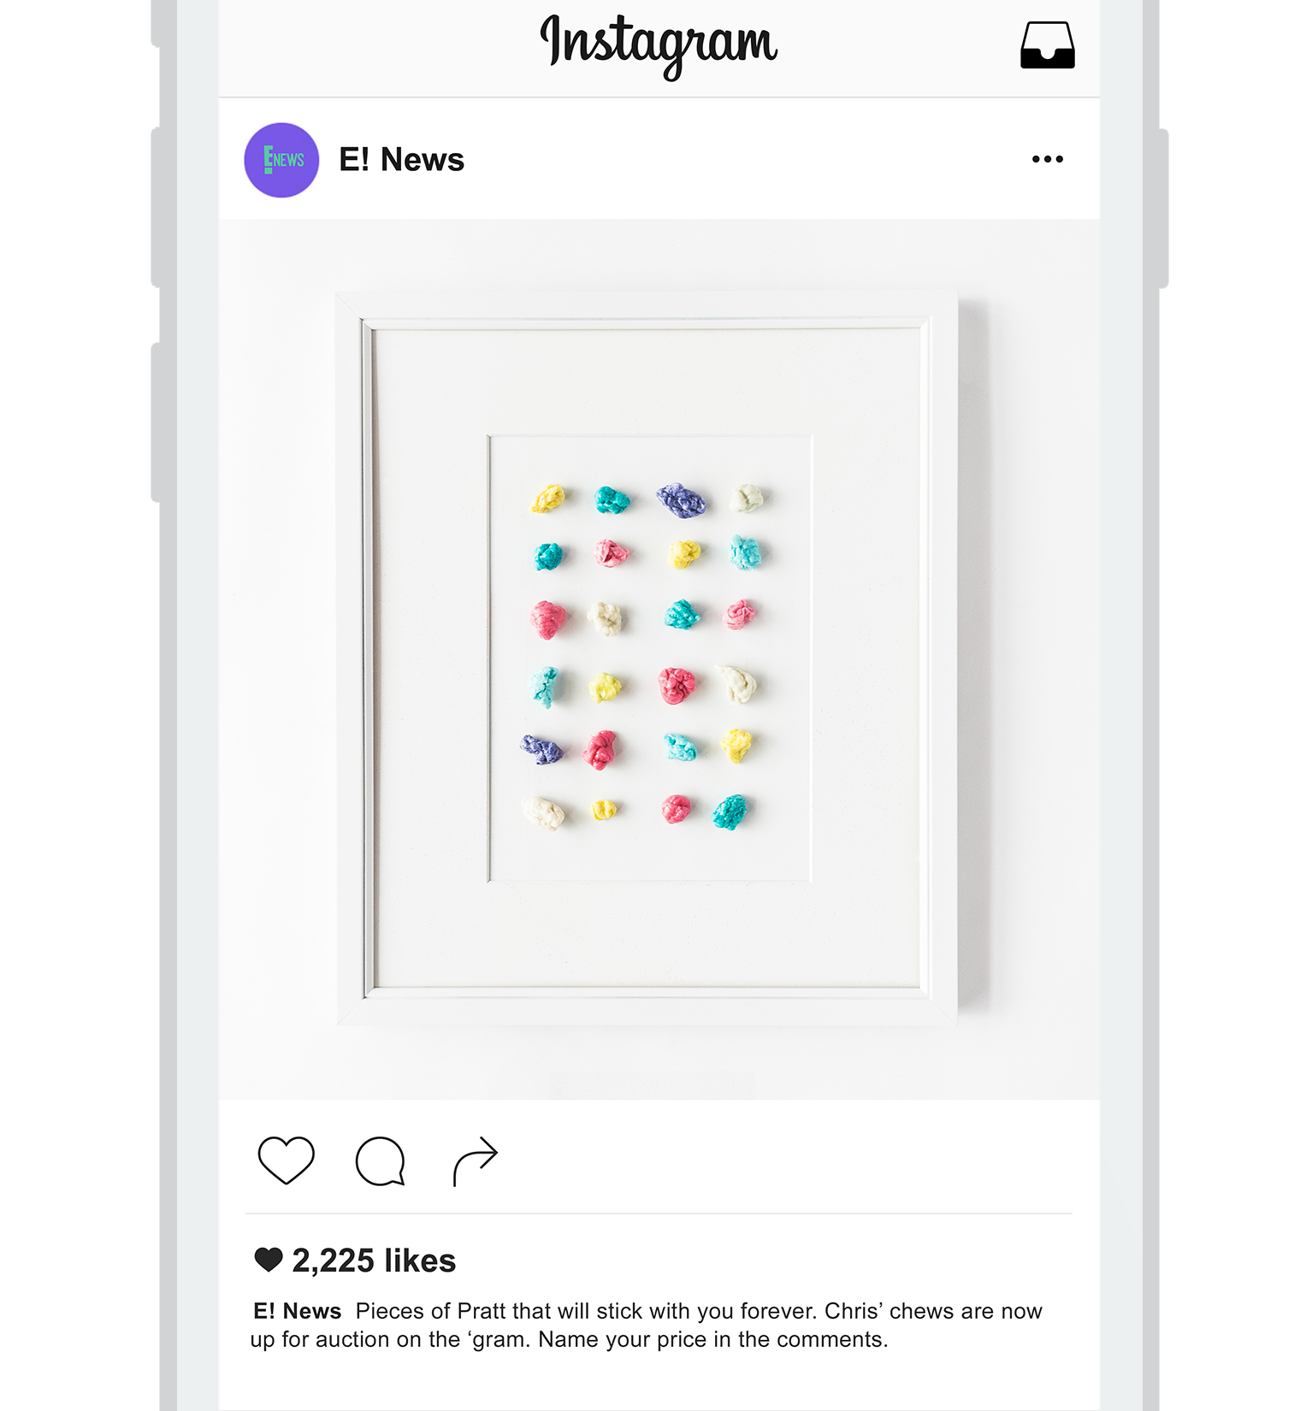The image size is (1312, 1411).
Task: Tap the purple E! News profile avatar
Action: point(281,160)
